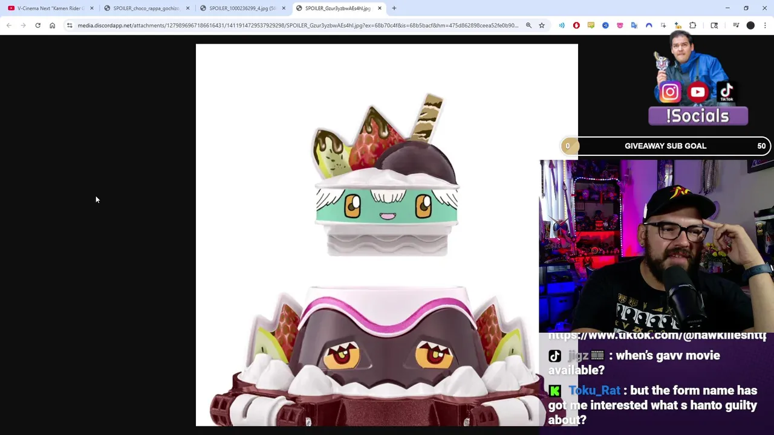Restore down the browser window

[746, 8]
